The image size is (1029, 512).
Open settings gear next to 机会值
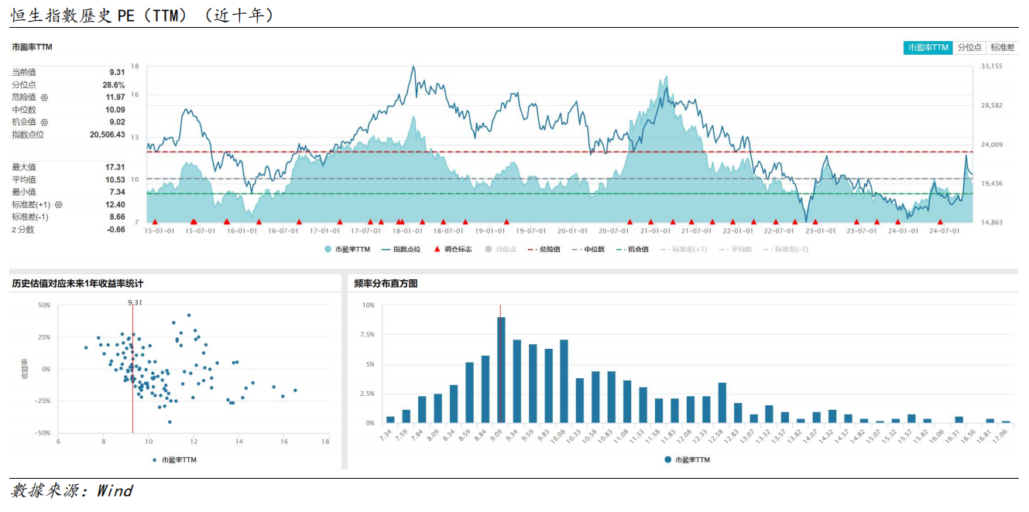(44, 122)
